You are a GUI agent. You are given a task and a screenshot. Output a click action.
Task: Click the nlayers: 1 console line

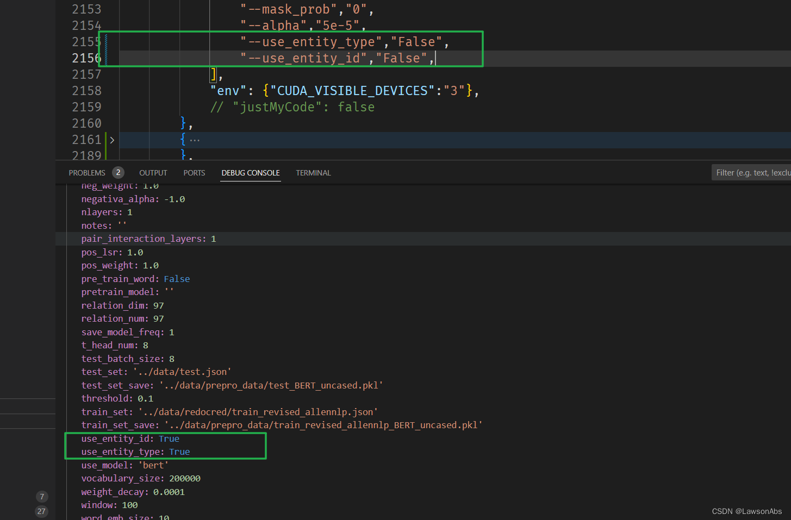(x=107, y=212)
